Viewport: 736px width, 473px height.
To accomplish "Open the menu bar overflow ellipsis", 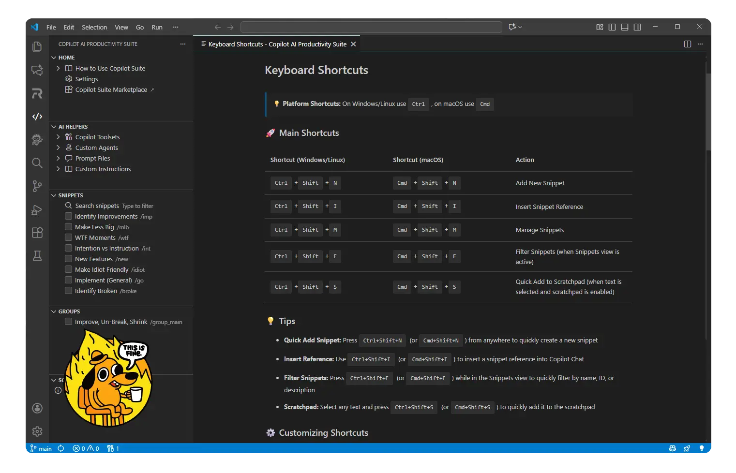I will (176, 27).
